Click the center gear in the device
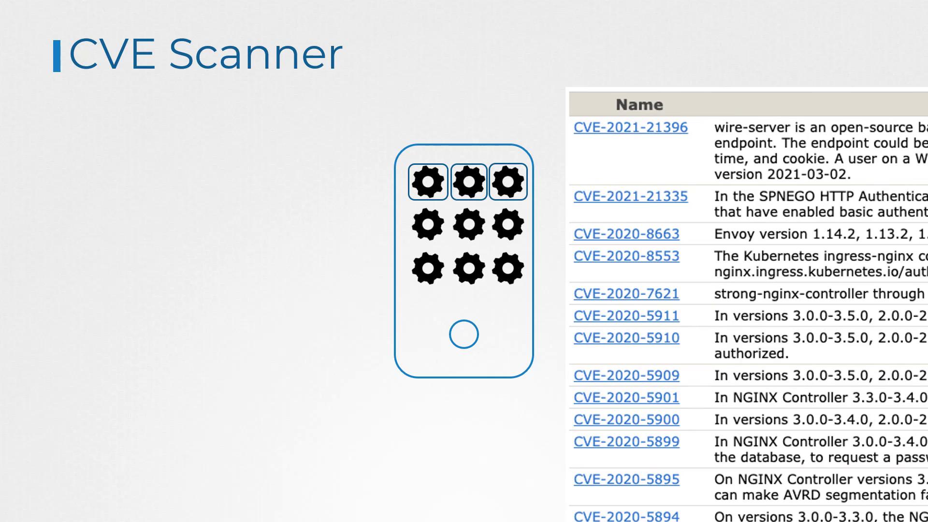 coord(468,224)
